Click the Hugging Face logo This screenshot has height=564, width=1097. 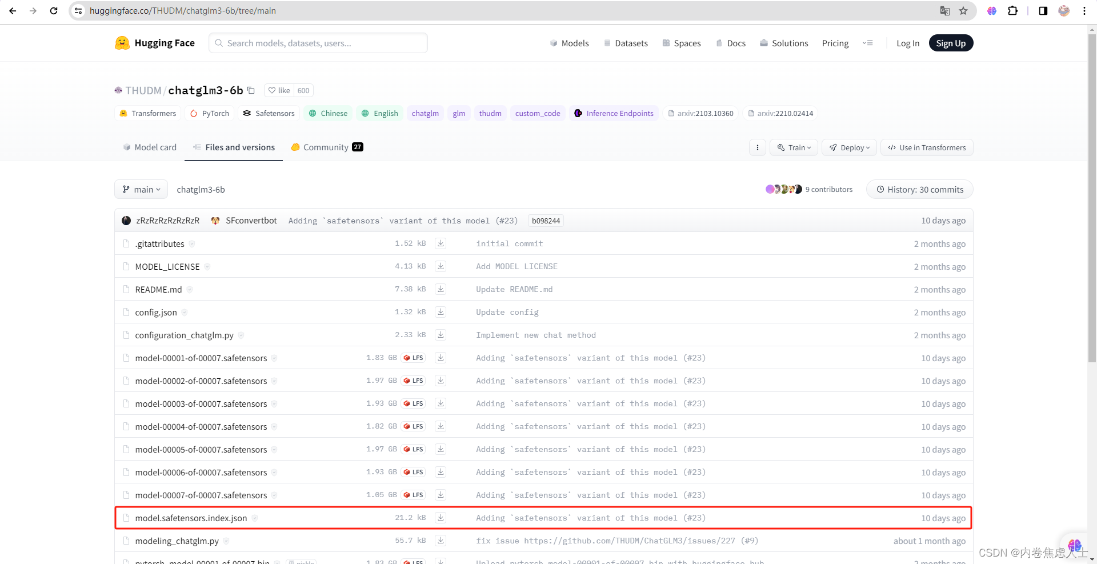coord(155,43)
